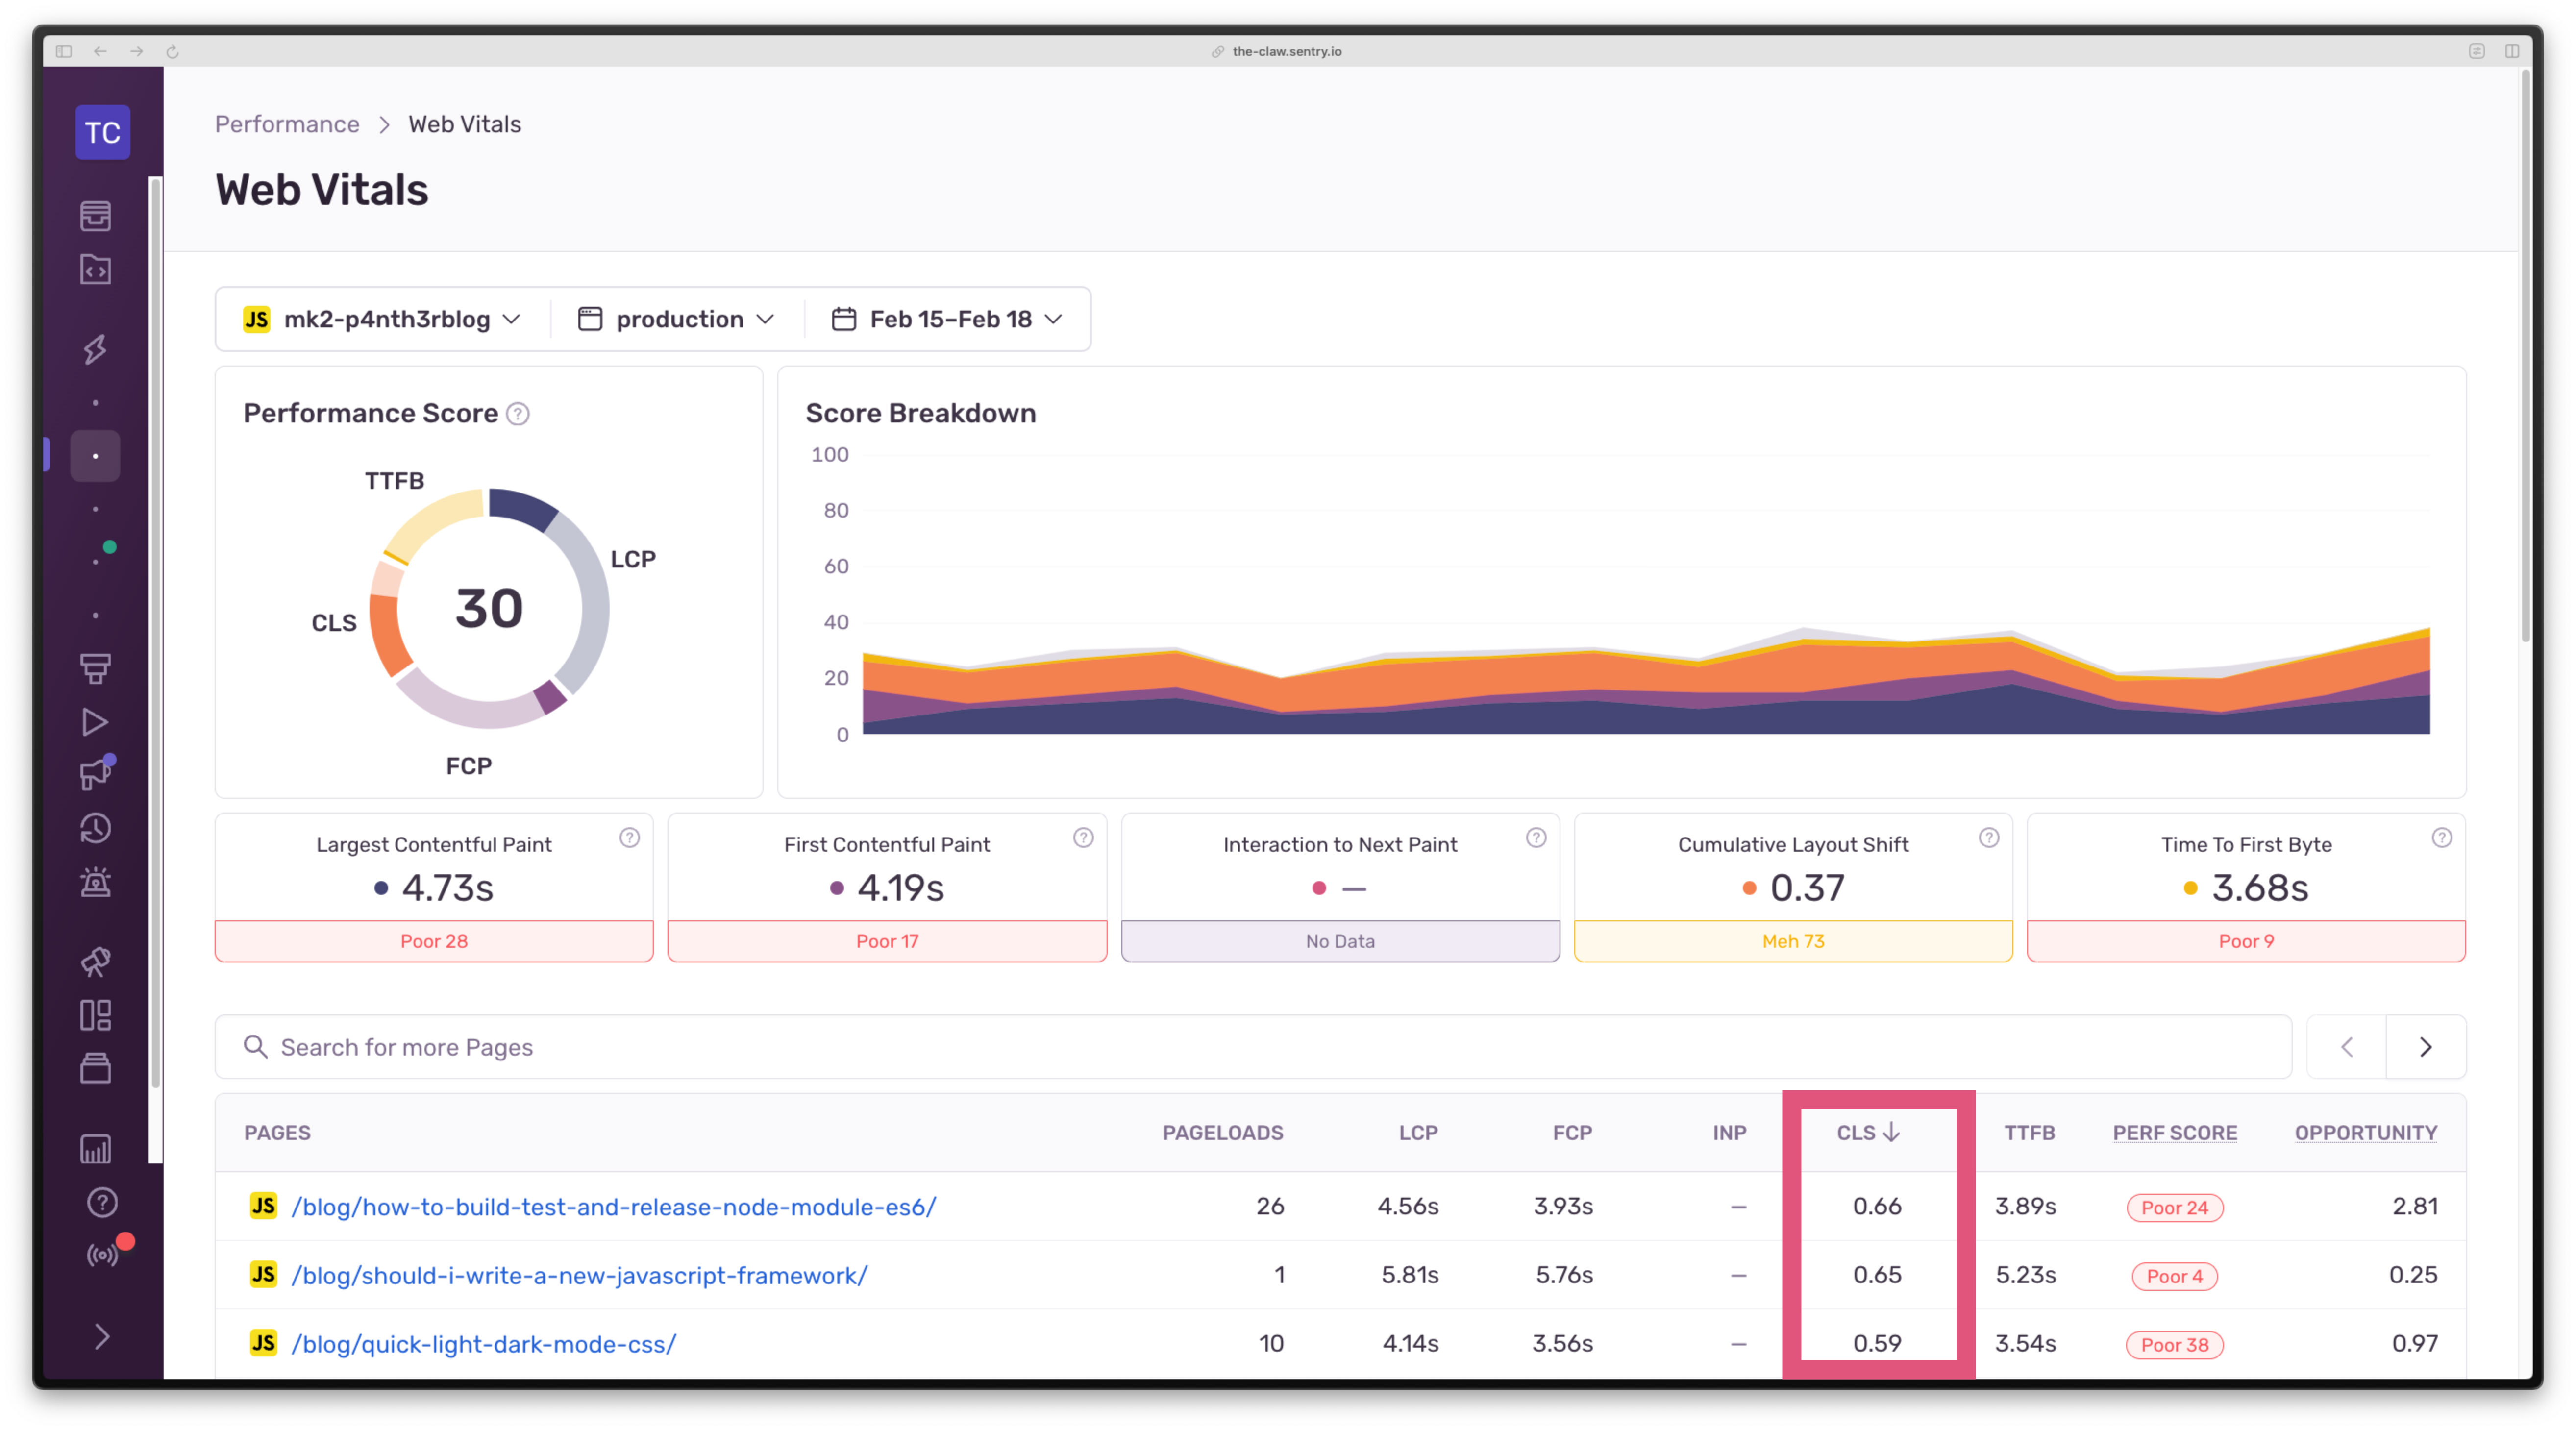Screen dimensions: 2576x1430
Task: Sort table by LCP column header
Action: (x=1418, y=1132)
